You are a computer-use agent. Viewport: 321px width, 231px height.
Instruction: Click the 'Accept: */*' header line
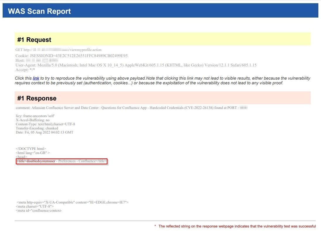click(x=25, y=70)
